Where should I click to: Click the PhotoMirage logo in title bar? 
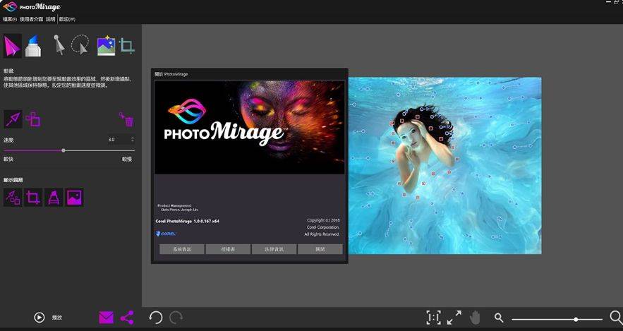(x=32, y=7)
